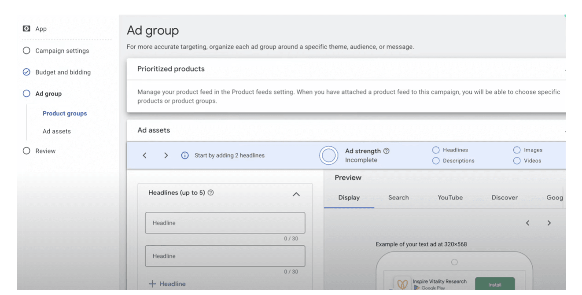Select the Descriptions status circle

(436, 161)
